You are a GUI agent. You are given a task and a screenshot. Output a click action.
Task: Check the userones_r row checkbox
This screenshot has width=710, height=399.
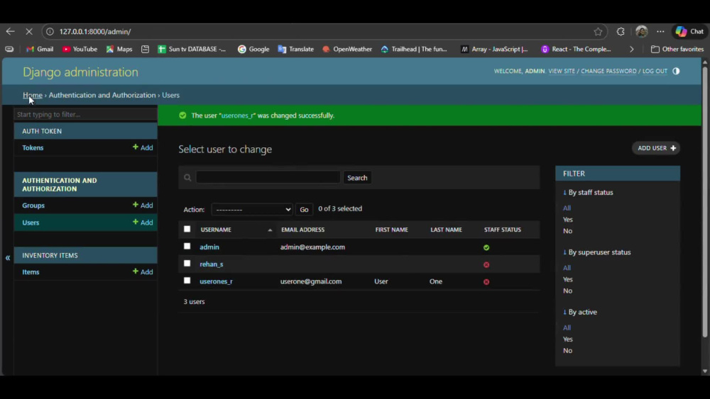pyautogui.click(x=187, y=281)
